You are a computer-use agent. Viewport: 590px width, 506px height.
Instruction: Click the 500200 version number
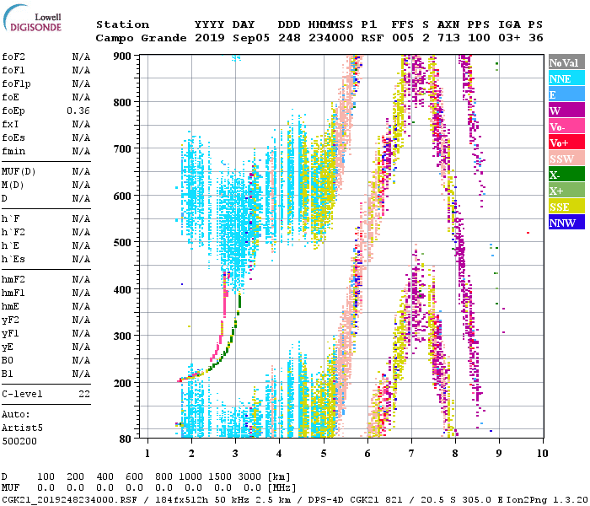pyautogui.click(x=19, y=441)
